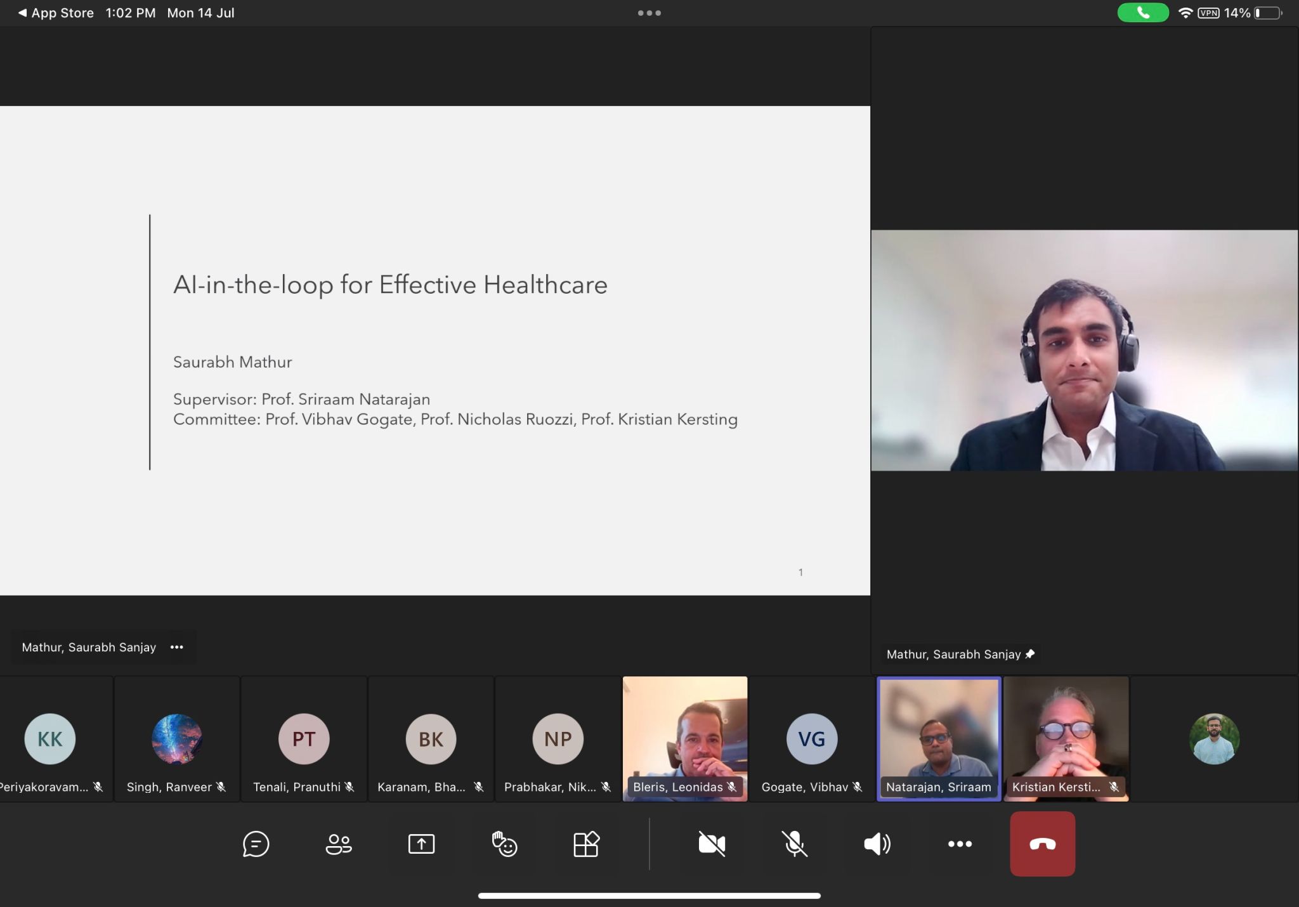
Task: Open more options in the call toolbar
Action: [960, 844]
